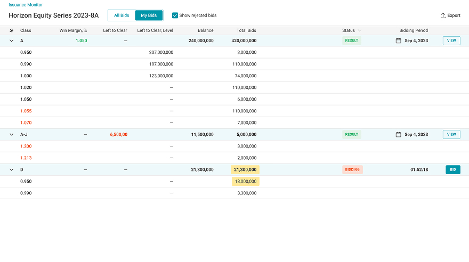Viewport: 469px width, 262px height.
Task: Click highlighted 21,300,000 total bids cell
Action: tap(245, 170)
